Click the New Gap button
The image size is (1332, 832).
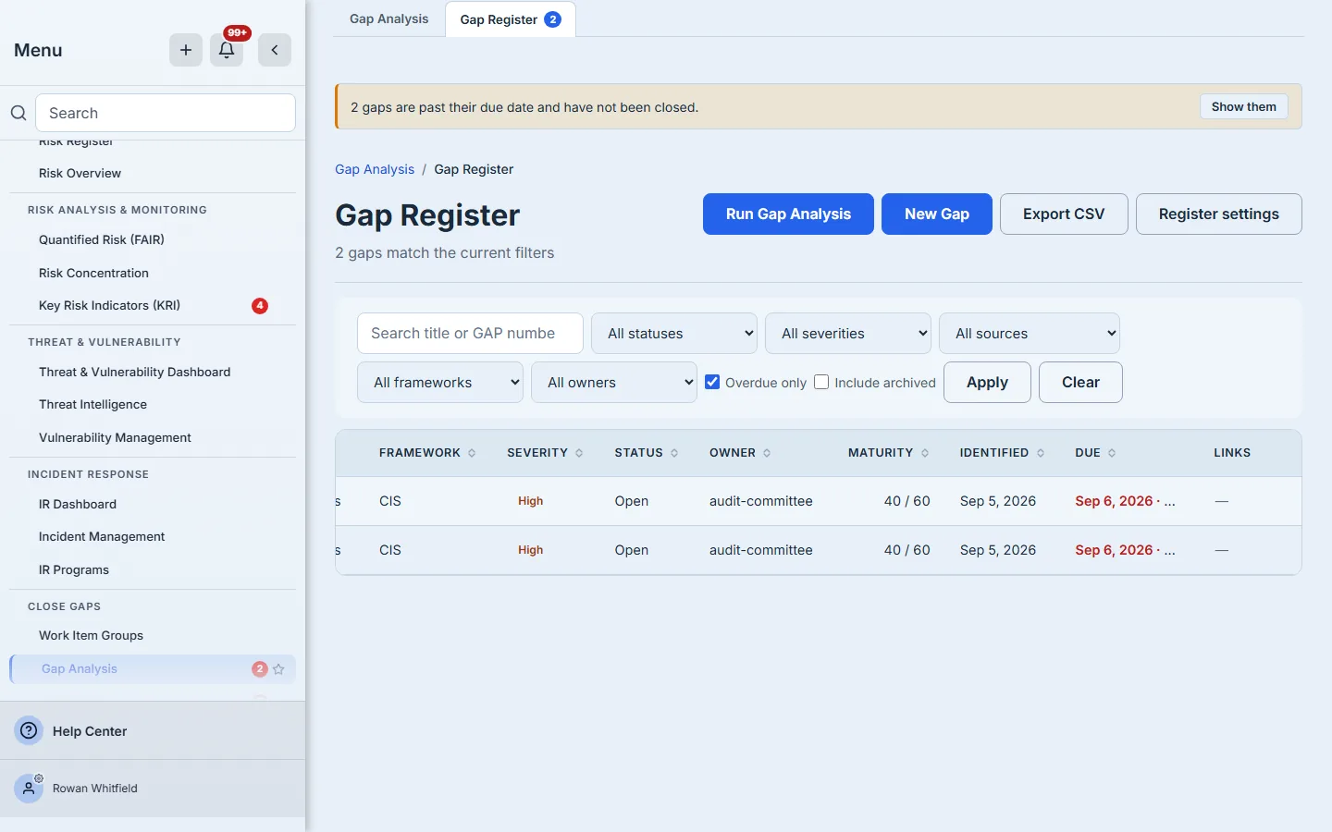pos(937,214)
